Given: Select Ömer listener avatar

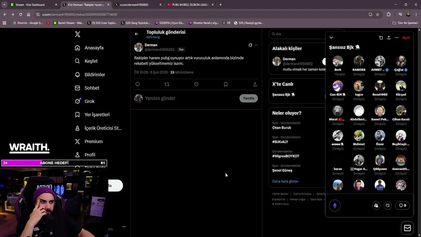Looking at the screenshot, I should coord(380,136).
